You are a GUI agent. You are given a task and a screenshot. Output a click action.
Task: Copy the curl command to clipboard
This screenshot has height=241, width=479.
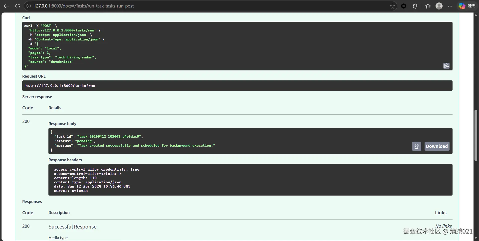tap(447, 66)
